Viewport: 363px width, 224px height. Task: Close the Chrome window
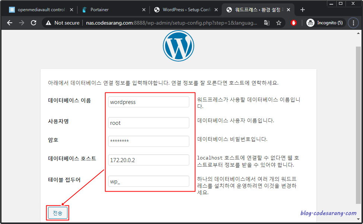(x=353, y=3)
